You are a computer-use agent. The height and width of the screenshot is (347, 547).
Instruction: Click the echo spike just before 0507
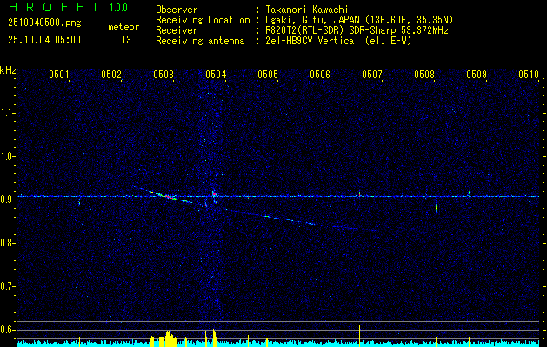click(359, 192)
